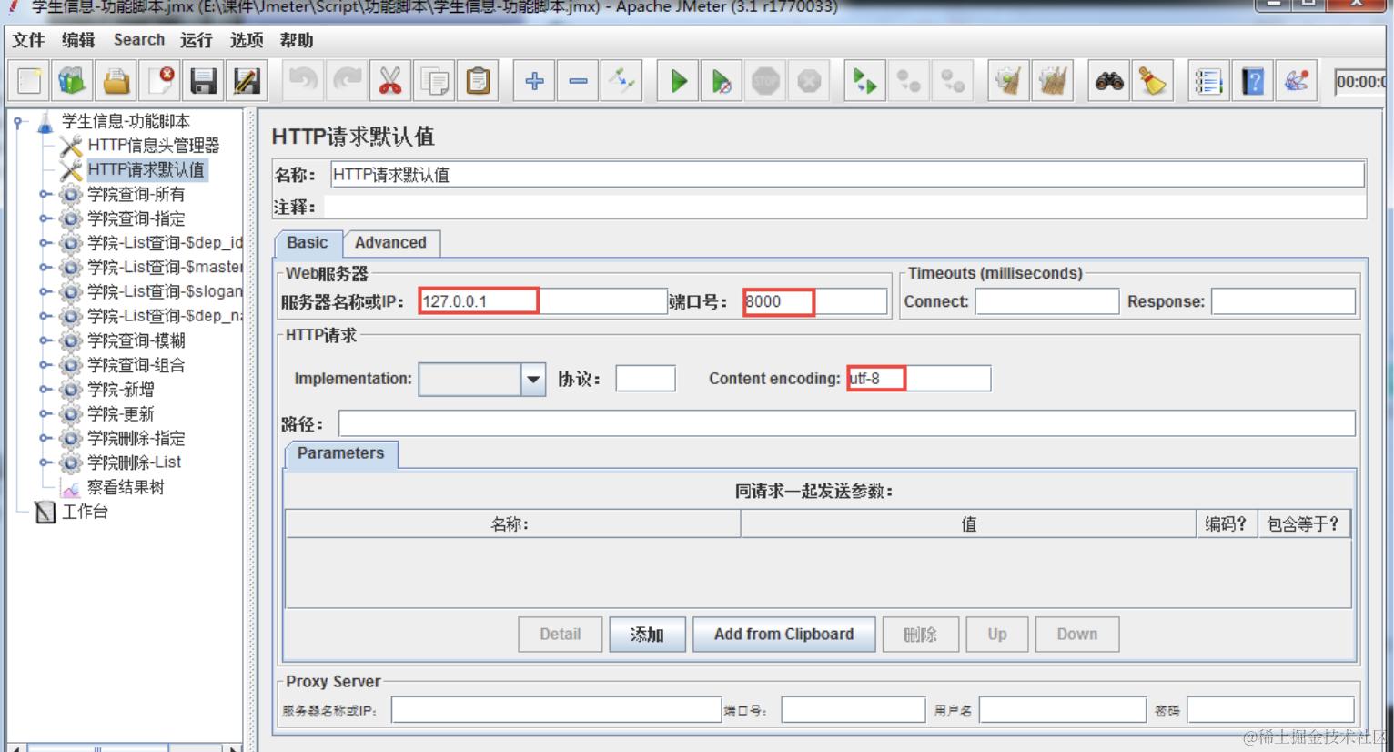Collapse all nodes with the minus icon
The image size is (1394, 752).
(x=578, y=81)
